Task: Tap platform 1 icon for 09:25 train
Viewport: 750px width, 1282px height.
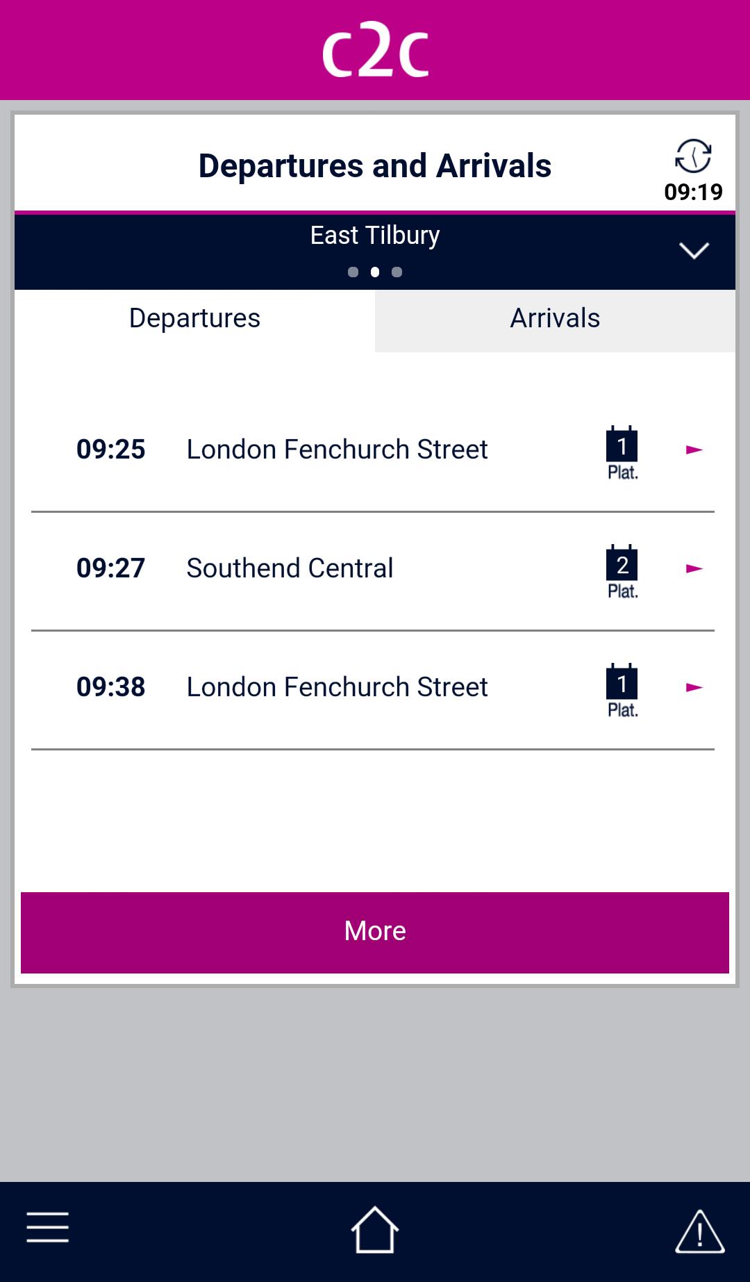Action: pos(622,452)
